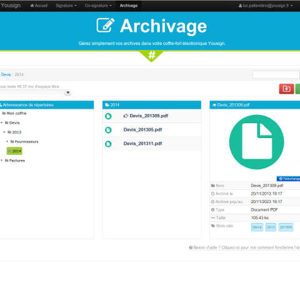Viewport: 300px width, 298px height.
Task: Click the clock icon beside Archivé le
Action: [213, 194]
